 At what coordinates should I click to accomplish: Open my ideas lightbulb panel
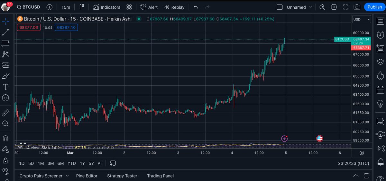(x=381, y=104)
